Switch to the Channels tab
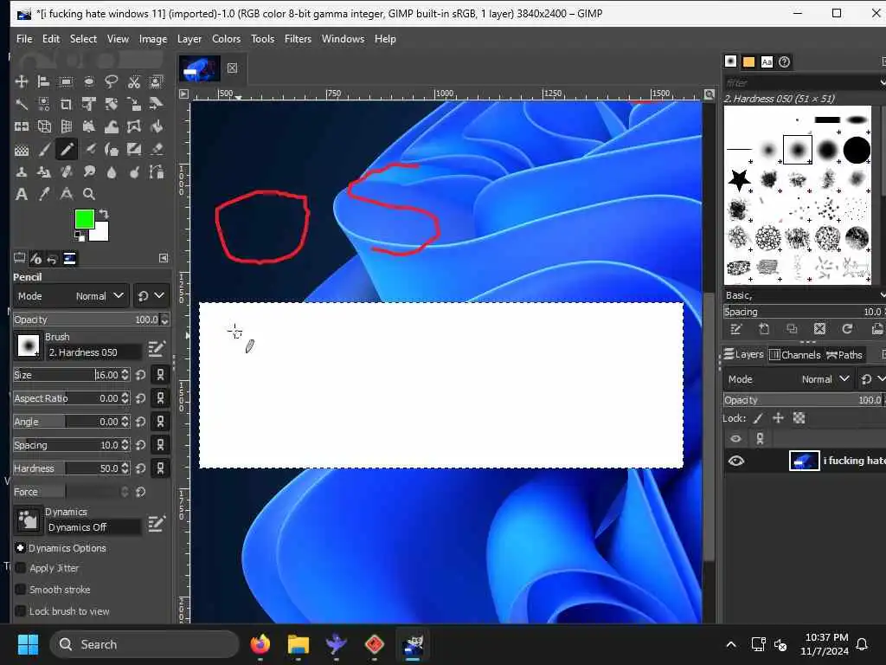Image resolution: width=886 pixels, height=665 pixels. tap(795, 354)
